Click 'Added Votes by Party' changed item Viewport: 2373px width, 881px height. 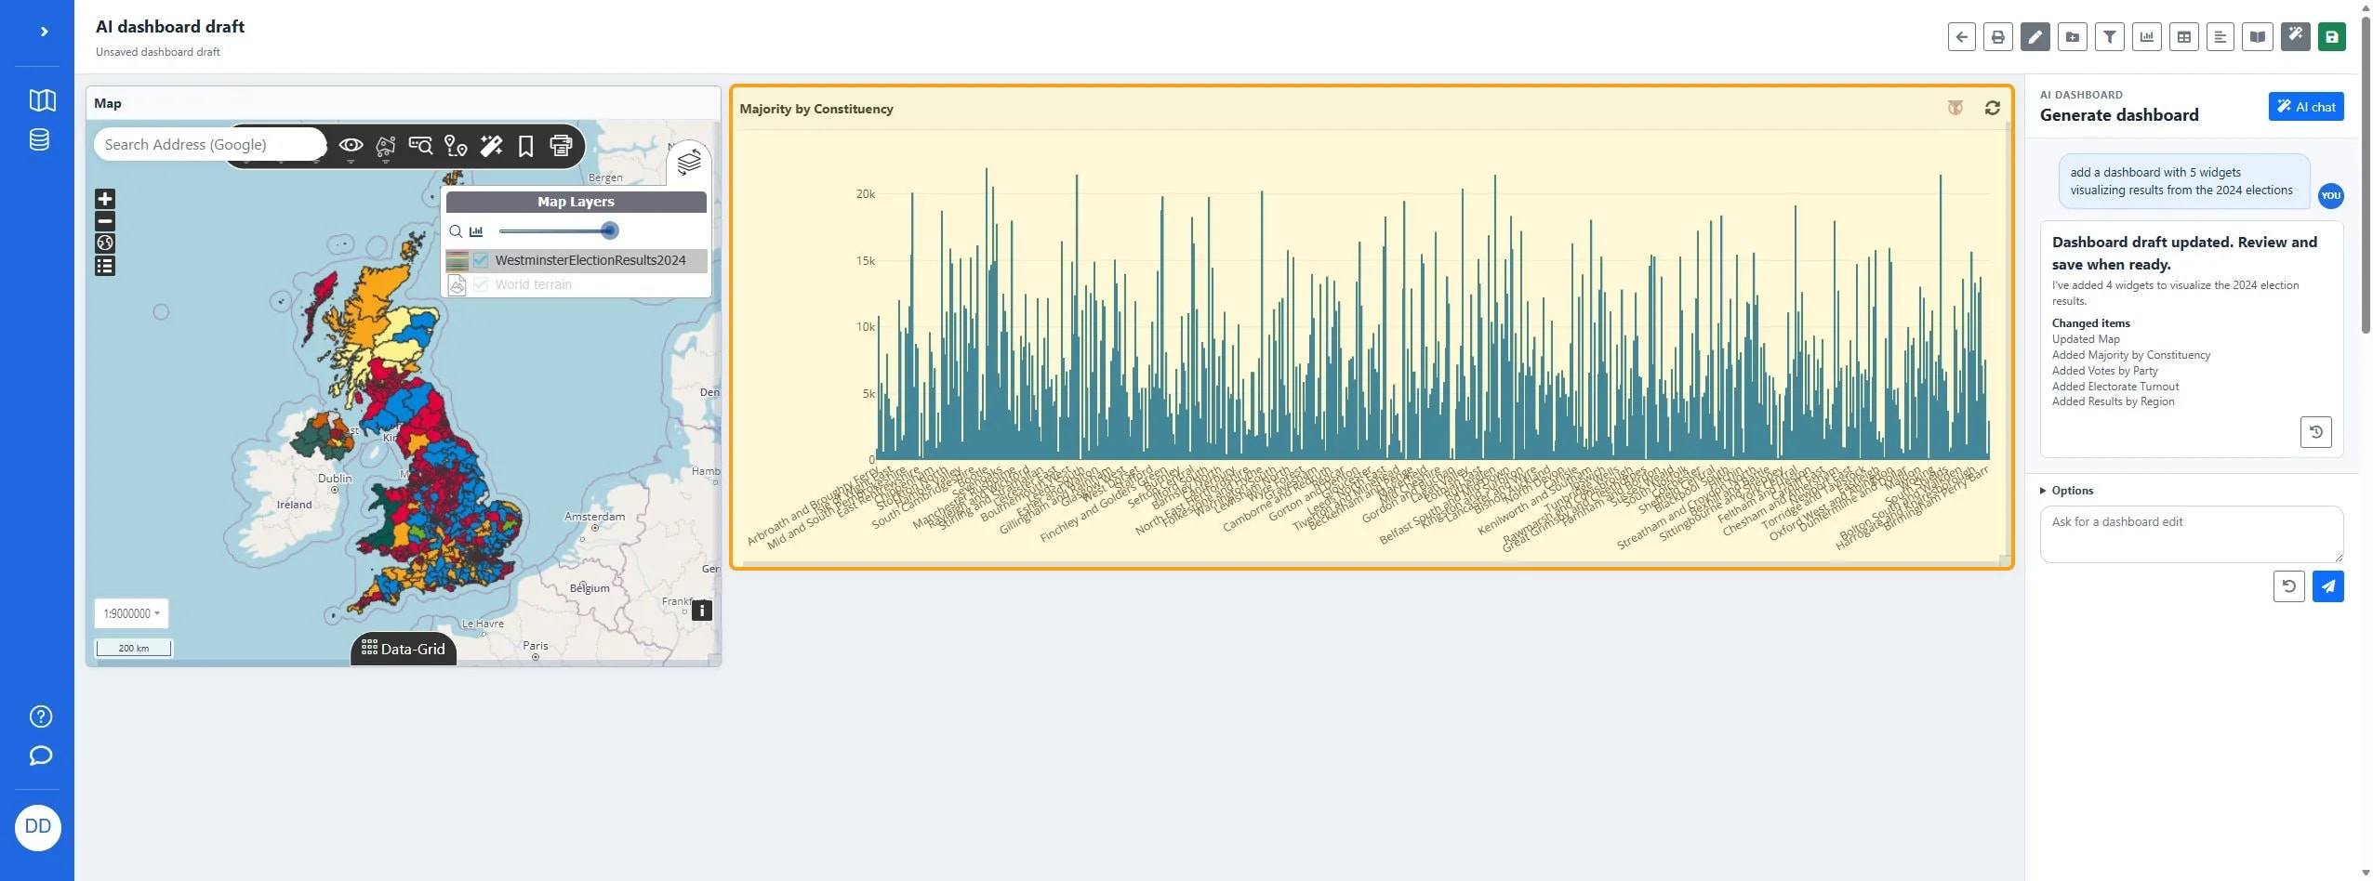pyautogui.click(x=2104, y=371)
